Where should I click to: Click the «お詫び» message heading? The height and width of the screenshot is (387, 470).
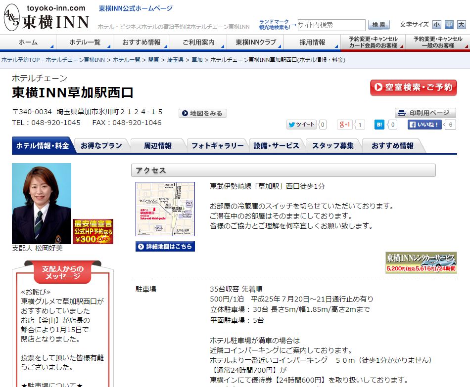pyautogui.click(x=36, y=292)
